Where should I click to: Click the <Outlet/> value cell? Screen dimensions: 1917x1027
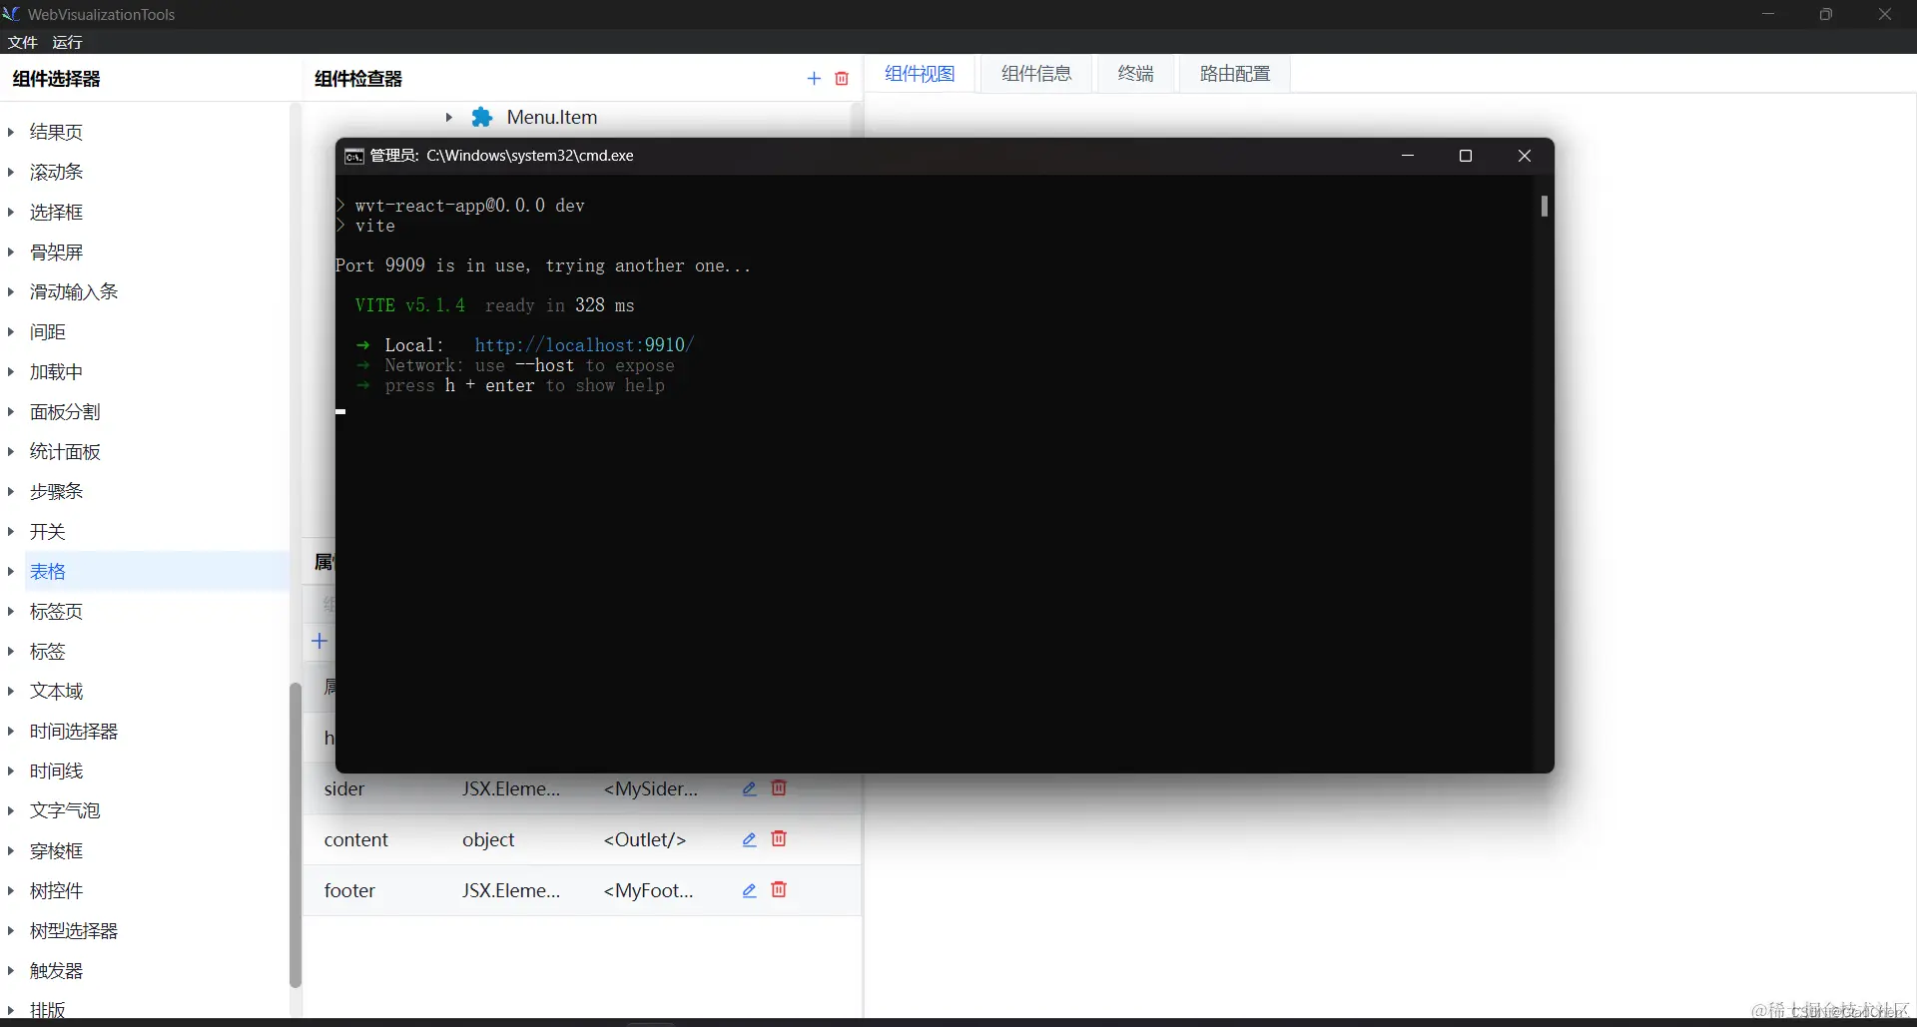[645, 839]
